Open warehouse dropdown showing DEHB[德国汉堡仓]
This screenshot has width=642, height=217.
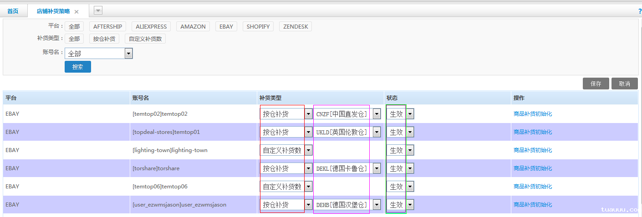[347, 205]
